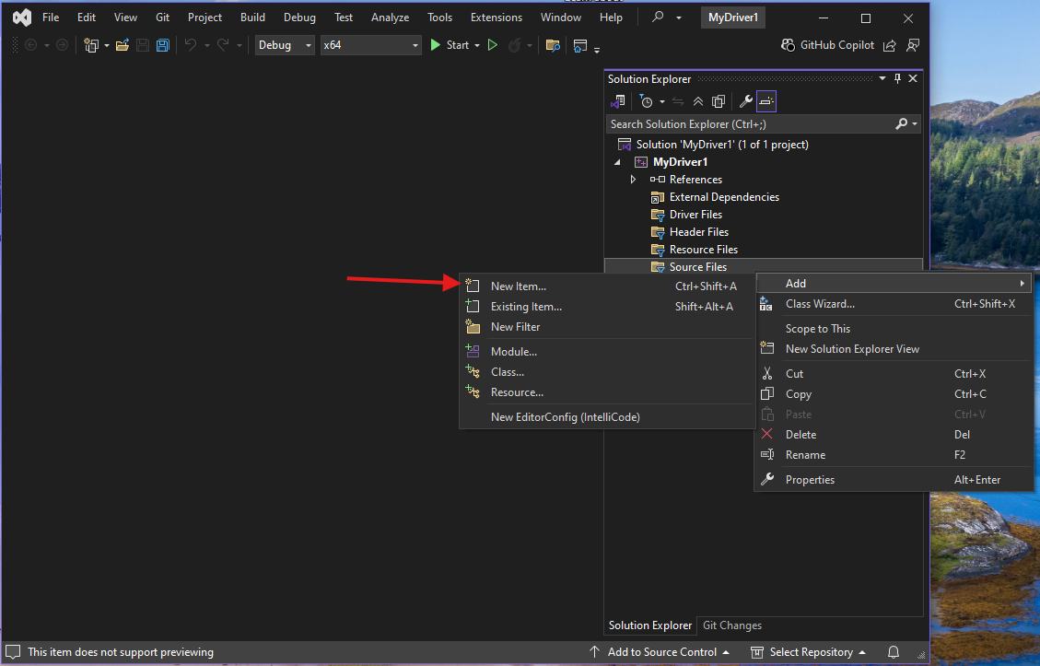Screen dimensions: 1040x666
Task: Click Add to Source Control
Action: [660, 652]
